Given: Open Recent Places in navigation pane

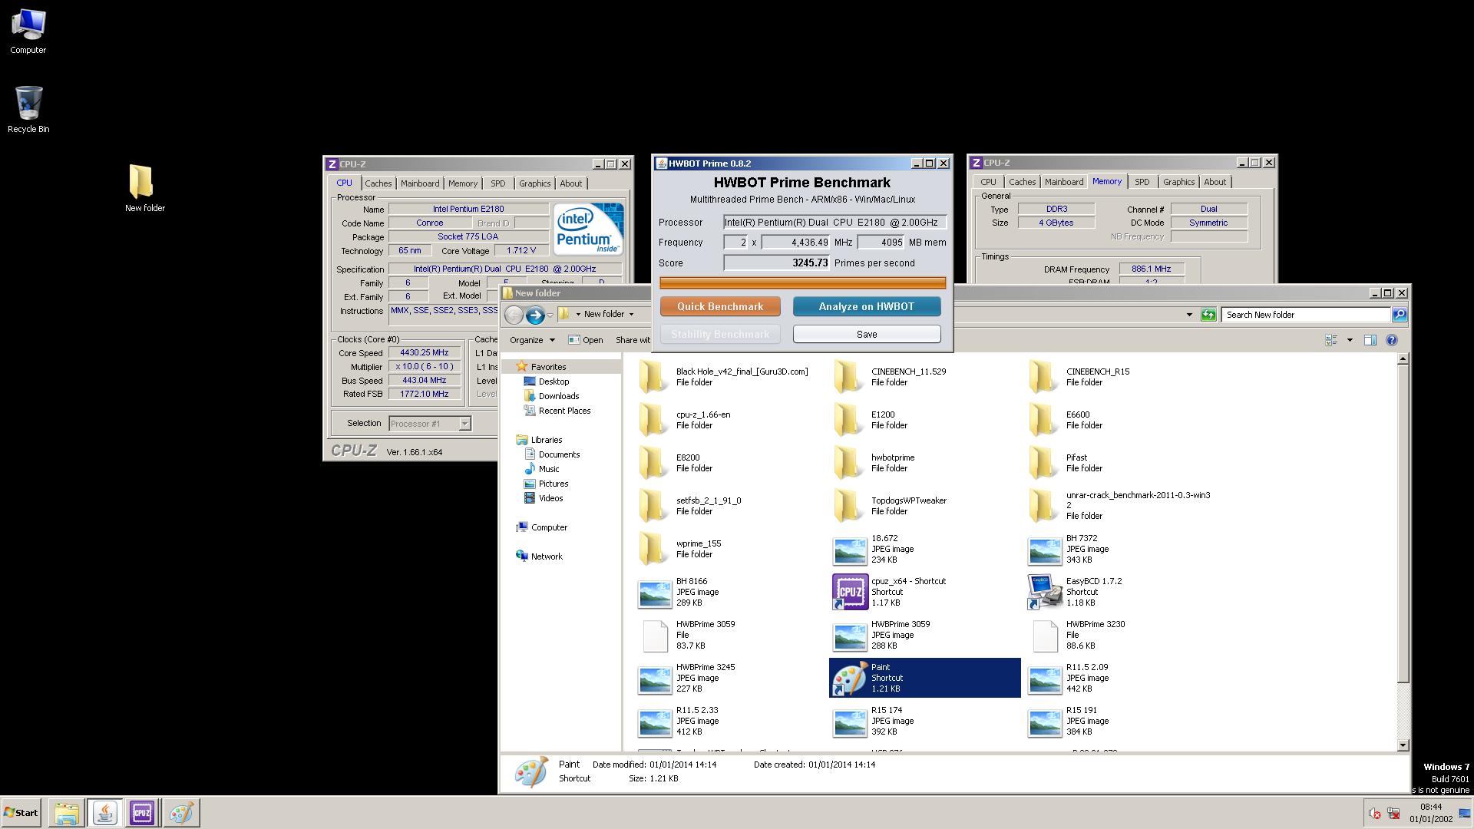Looking at the screenshot, I should coord(564,411).
